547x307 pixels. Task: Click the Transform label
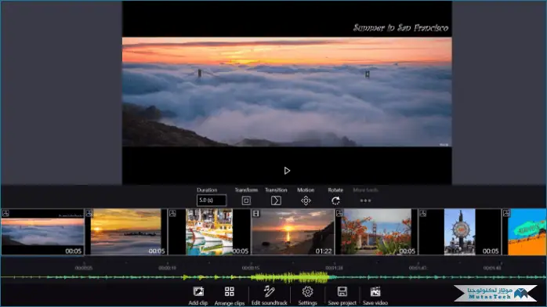246,190
